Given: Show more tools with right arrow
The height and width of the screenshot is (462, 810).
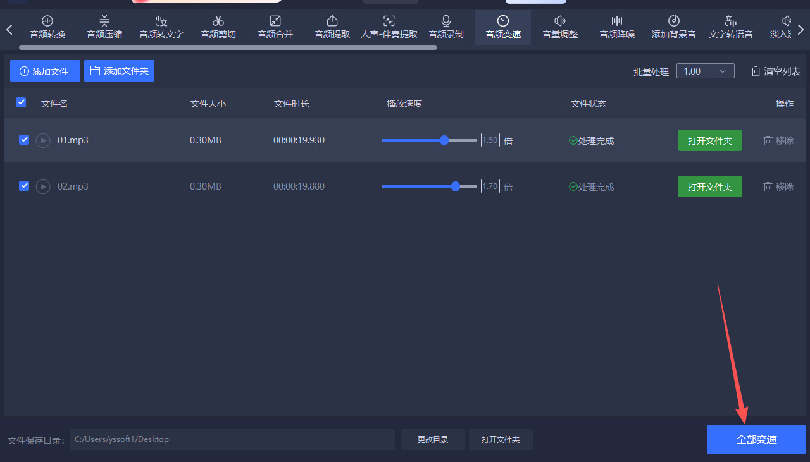Looking at the screenshot, I should click(801, 29).
